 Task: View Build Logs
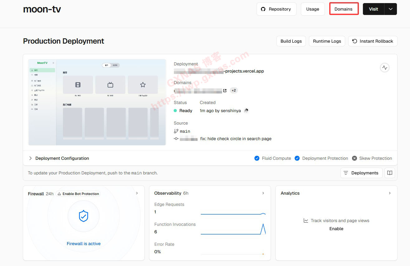(x=291, y=41)
